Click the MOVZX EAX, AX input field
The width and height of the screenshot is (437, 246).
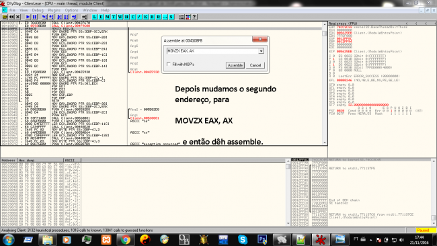[x=212, y=51]
